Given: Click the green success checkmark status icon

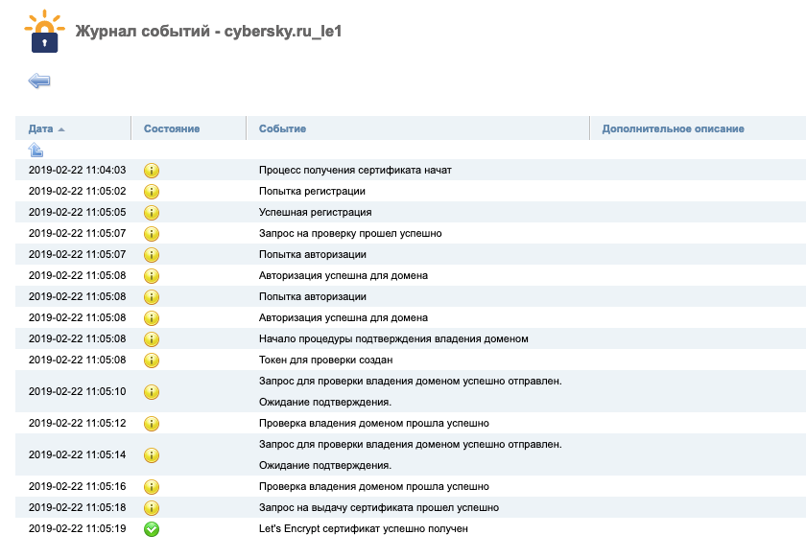Looking at the screenshot, I should pos(152,528).
